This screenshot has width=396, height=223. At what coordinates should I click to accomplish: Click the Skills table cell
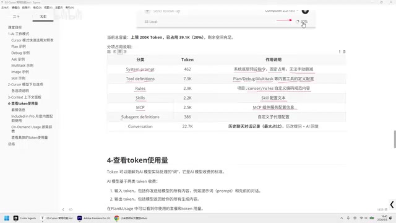140,98
